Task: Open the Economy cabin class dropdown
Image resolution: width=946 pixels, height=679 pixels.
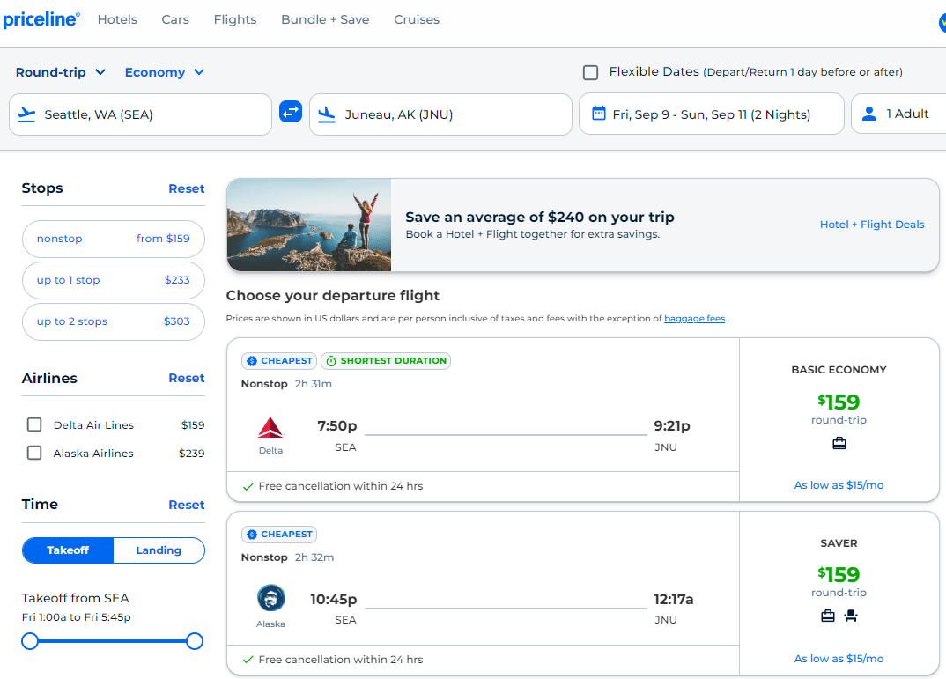Action: pos(164,71)
